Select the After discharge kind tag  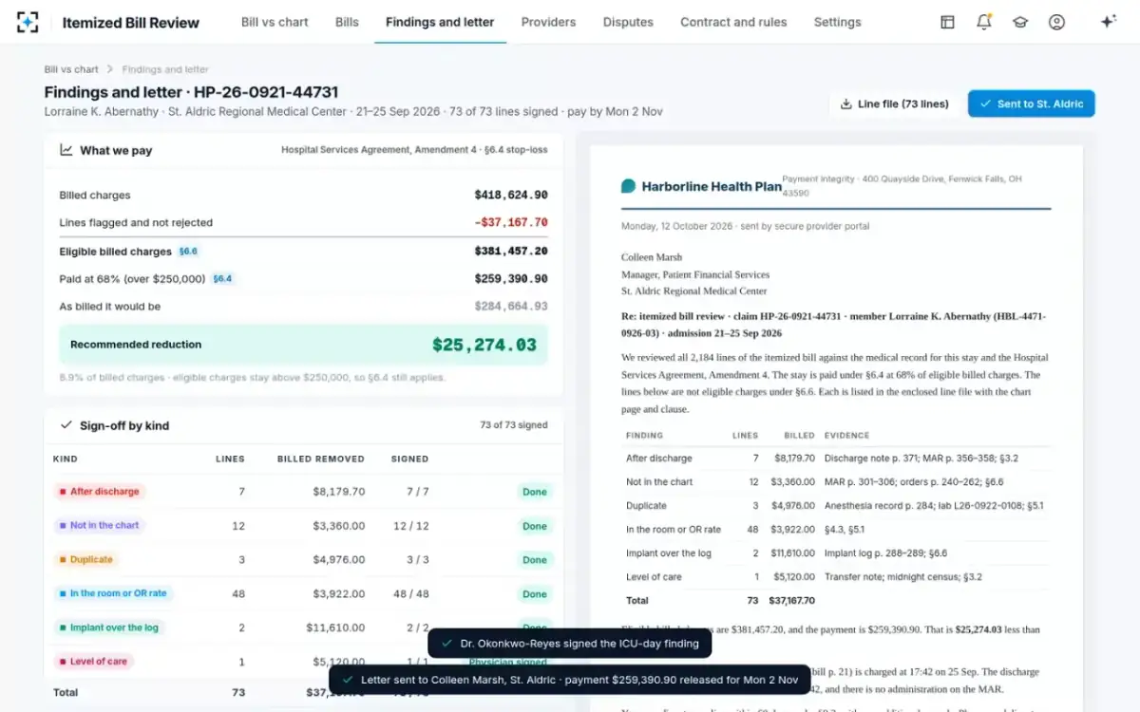(99, 492)
